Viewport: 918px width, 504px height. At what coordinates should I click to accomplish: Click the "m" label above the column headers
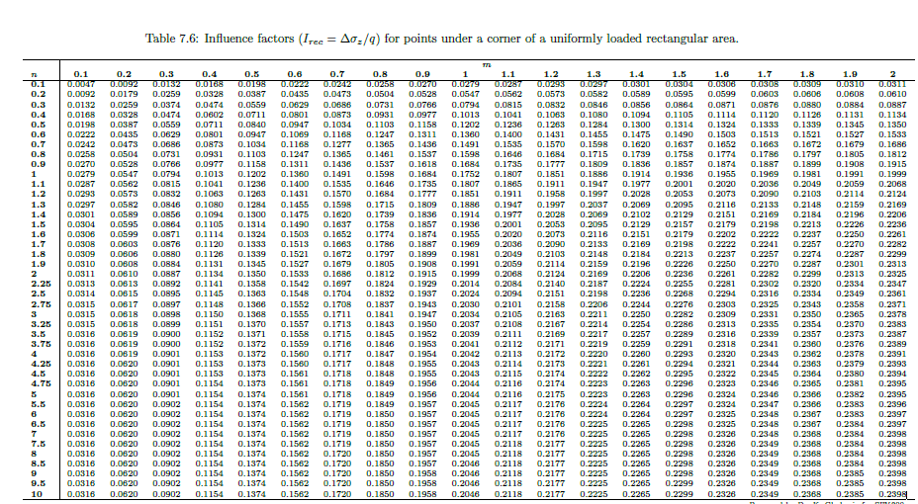click(x=487, y=65)
